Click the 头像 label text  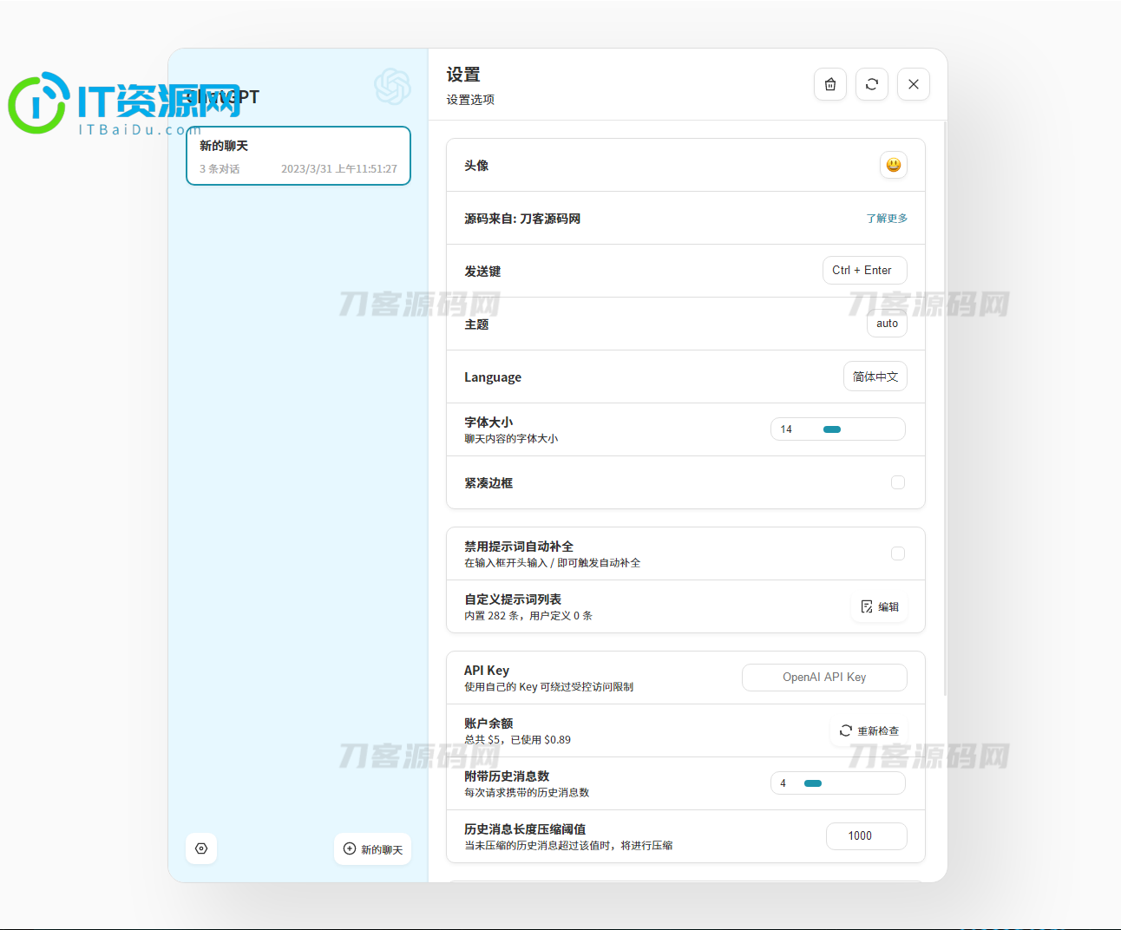tap(476, 166)
